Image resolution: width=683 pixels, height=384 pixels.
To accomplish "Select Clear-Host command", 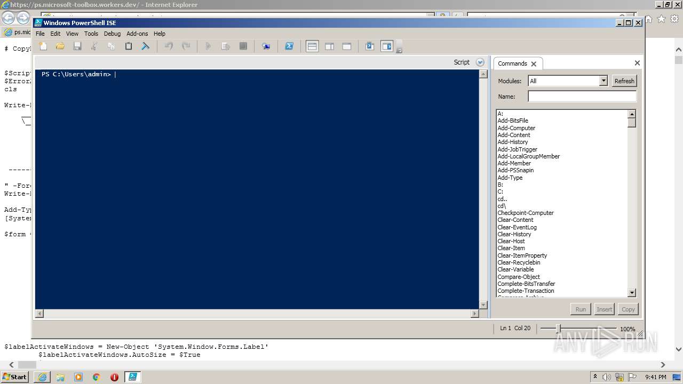I will pos(511,241).
